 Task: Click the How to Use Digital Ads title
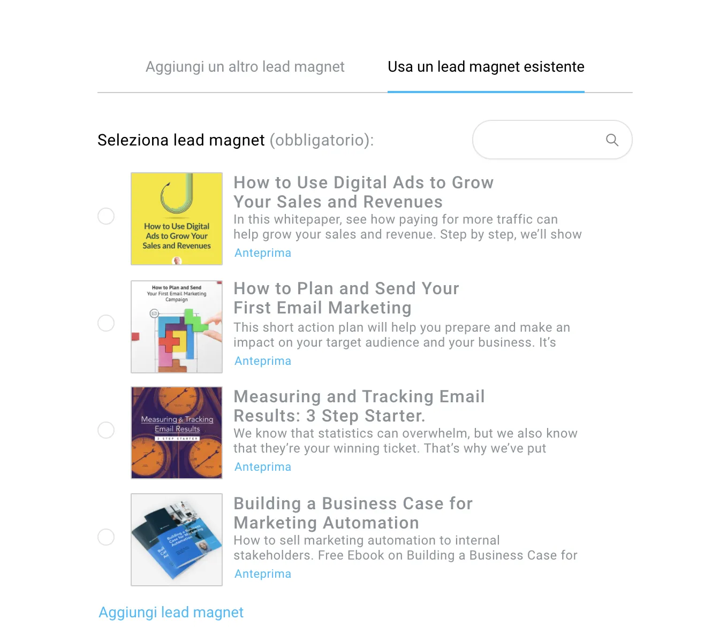click(363, 192)
